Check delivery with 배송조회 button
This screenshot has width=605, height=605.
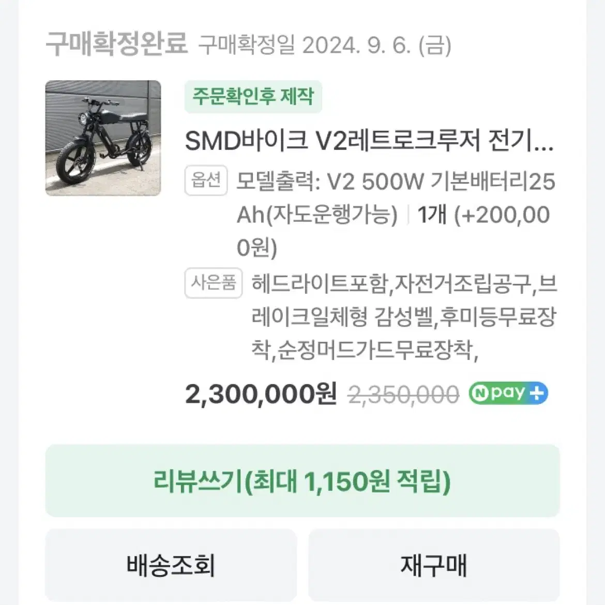[171, 565]
